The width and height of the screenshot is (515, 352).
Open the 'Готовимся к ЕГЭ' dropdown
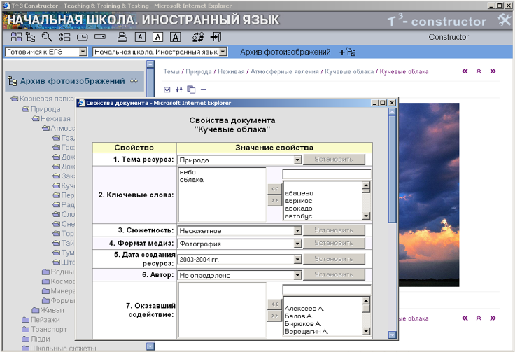83,52
